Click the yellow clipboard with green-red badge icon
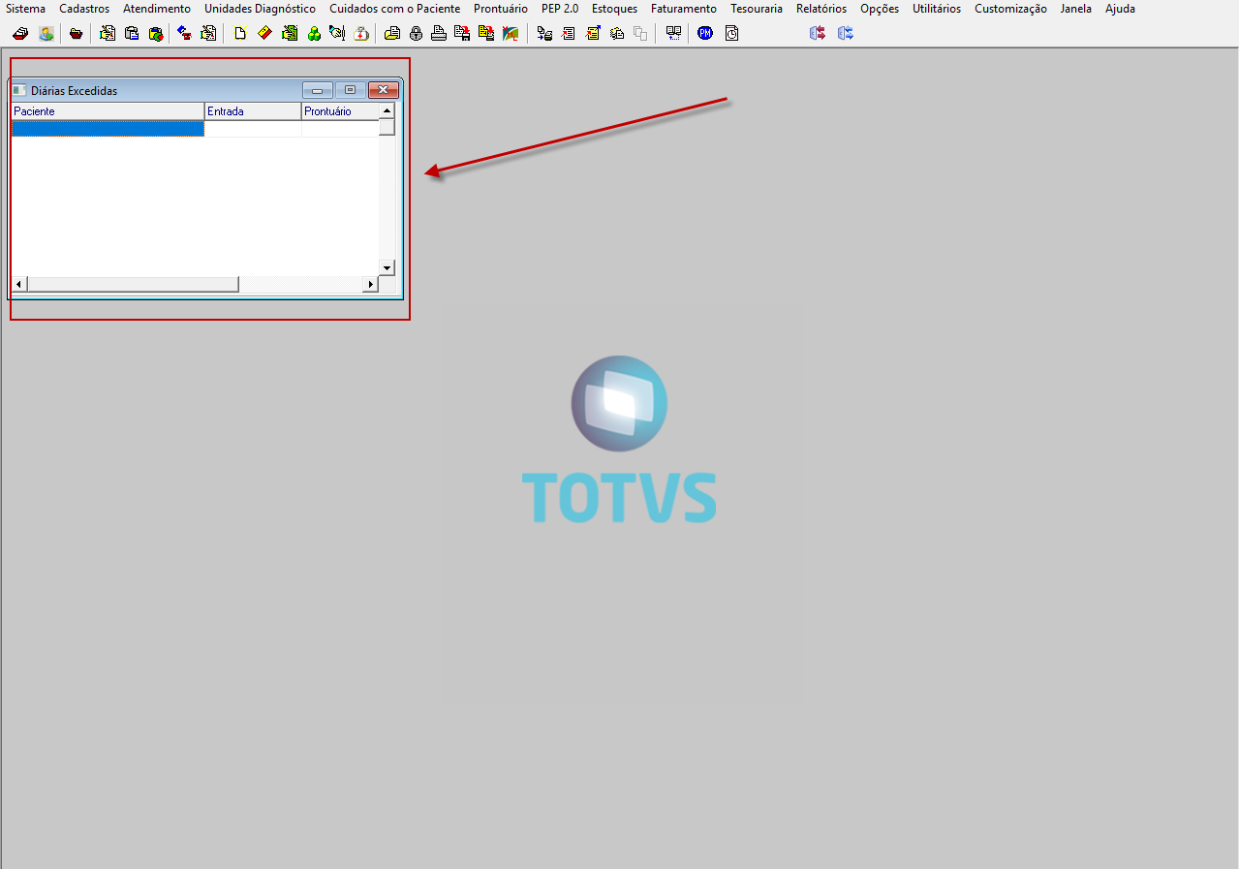This screenshot has height=869, width=1239. click(155, 33)
